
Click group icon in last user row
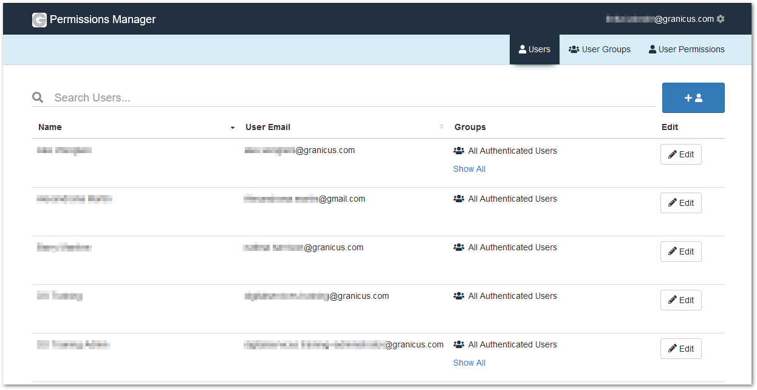tap(459, 344)
